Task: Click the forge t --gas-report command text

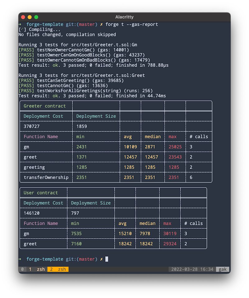Action: (132, 24)
